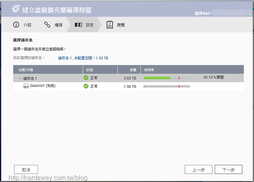Sort by 狀態 column header

click(100, 70)
